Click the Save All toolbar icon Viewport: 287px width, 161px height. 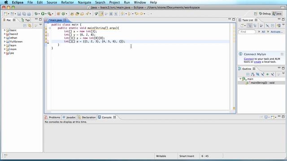[24, 14]
